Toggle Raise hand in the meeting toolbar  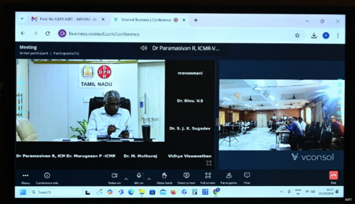tap(164, 175)
